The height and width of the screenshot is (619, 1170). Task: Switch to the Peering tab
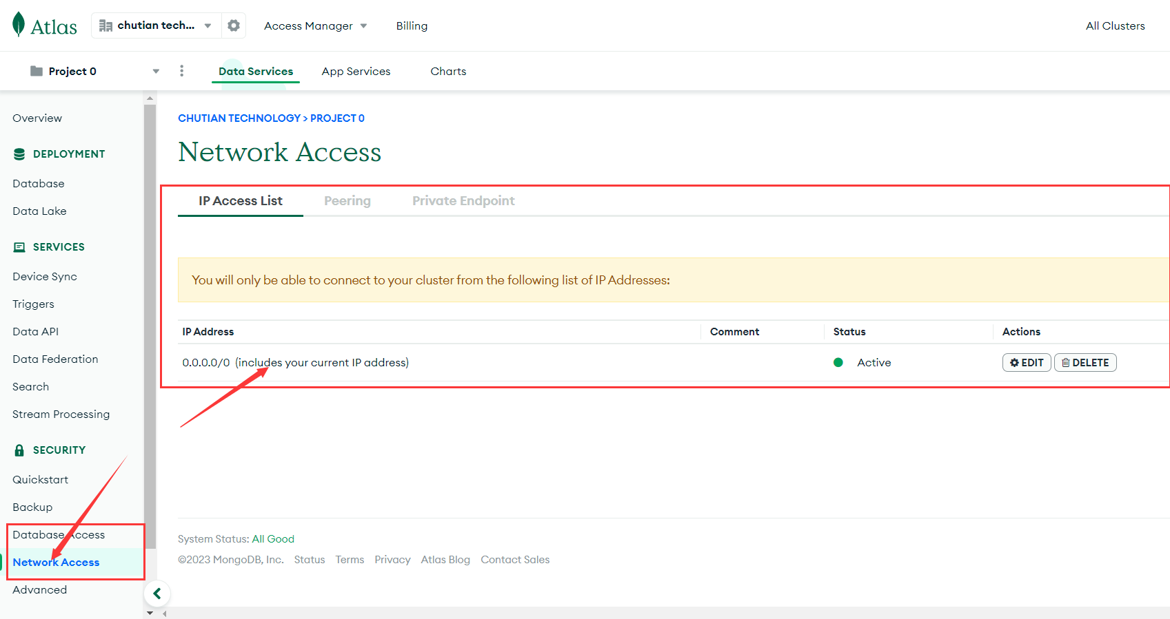[x=347, y=201]
